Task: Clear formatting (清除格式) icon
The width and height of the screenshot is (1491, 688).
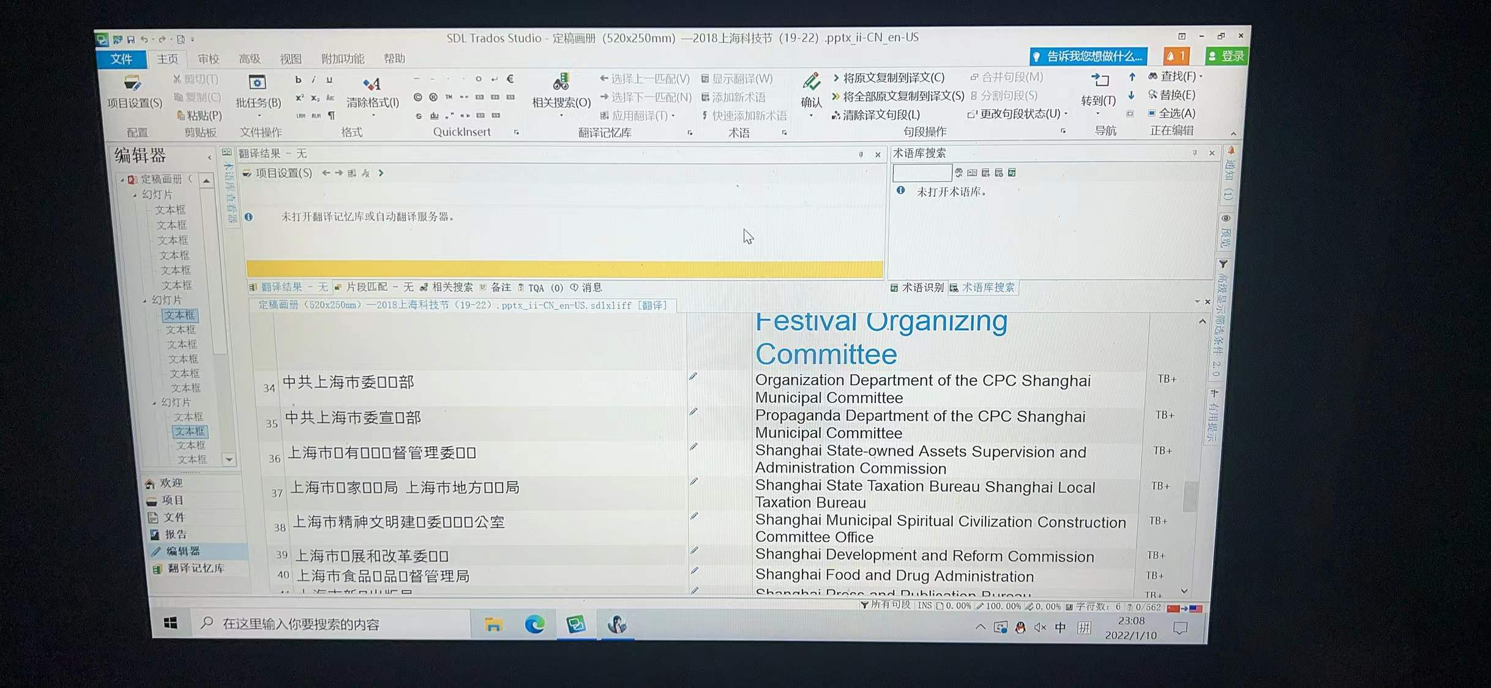Action: pyautogui.click(x=372, y=83)
